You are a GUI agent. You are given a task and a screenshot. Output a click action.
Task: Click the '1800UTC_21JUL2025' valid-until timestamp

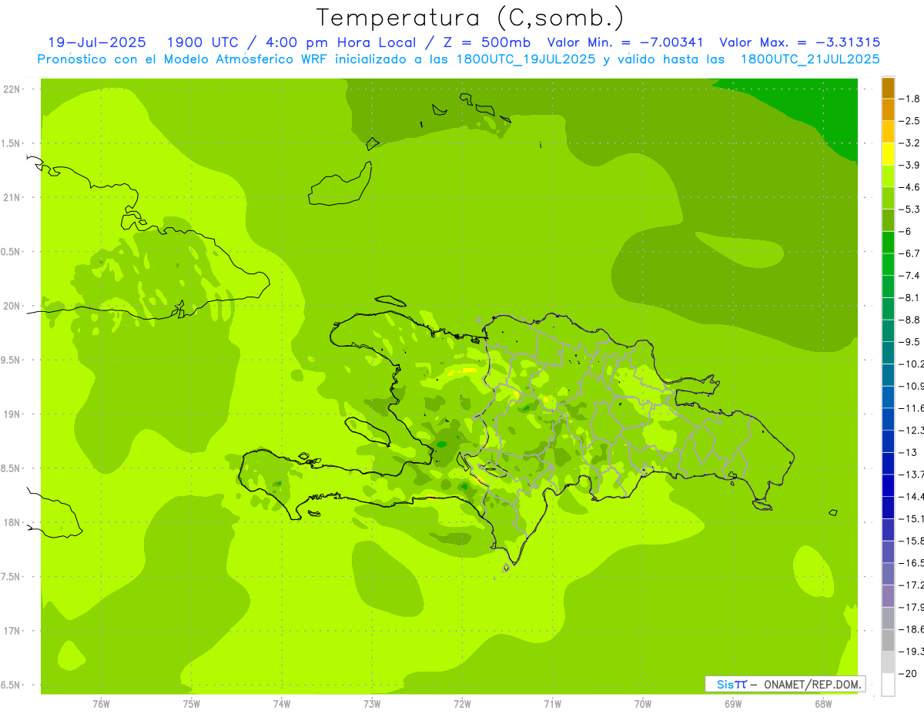coord(810,59)
